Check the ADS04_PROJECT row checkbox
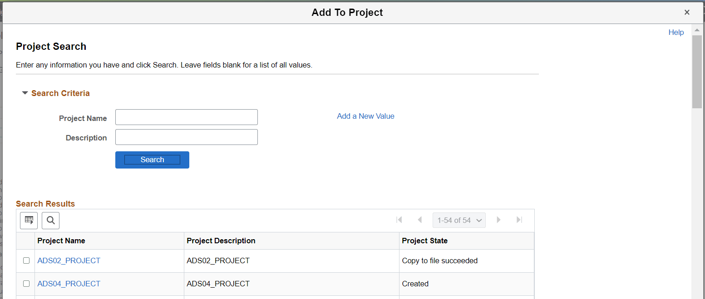This screenshot has height=299, width=705. coord(26,284)
